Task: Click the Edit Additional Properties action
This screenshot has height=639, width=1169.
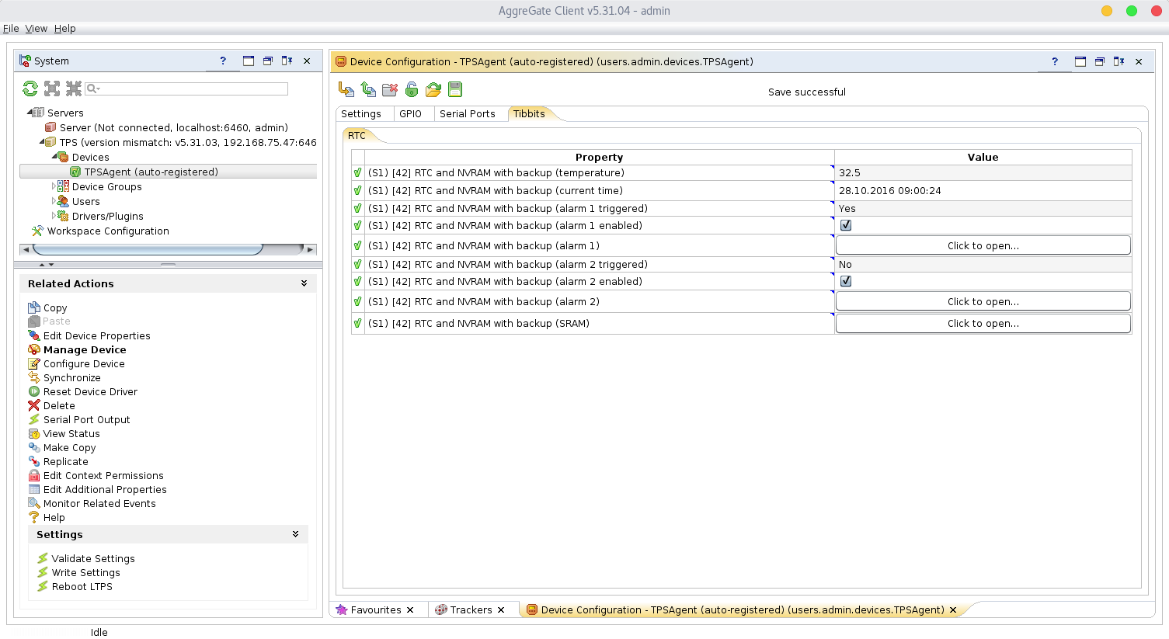Action: click(x=97, y=489)
